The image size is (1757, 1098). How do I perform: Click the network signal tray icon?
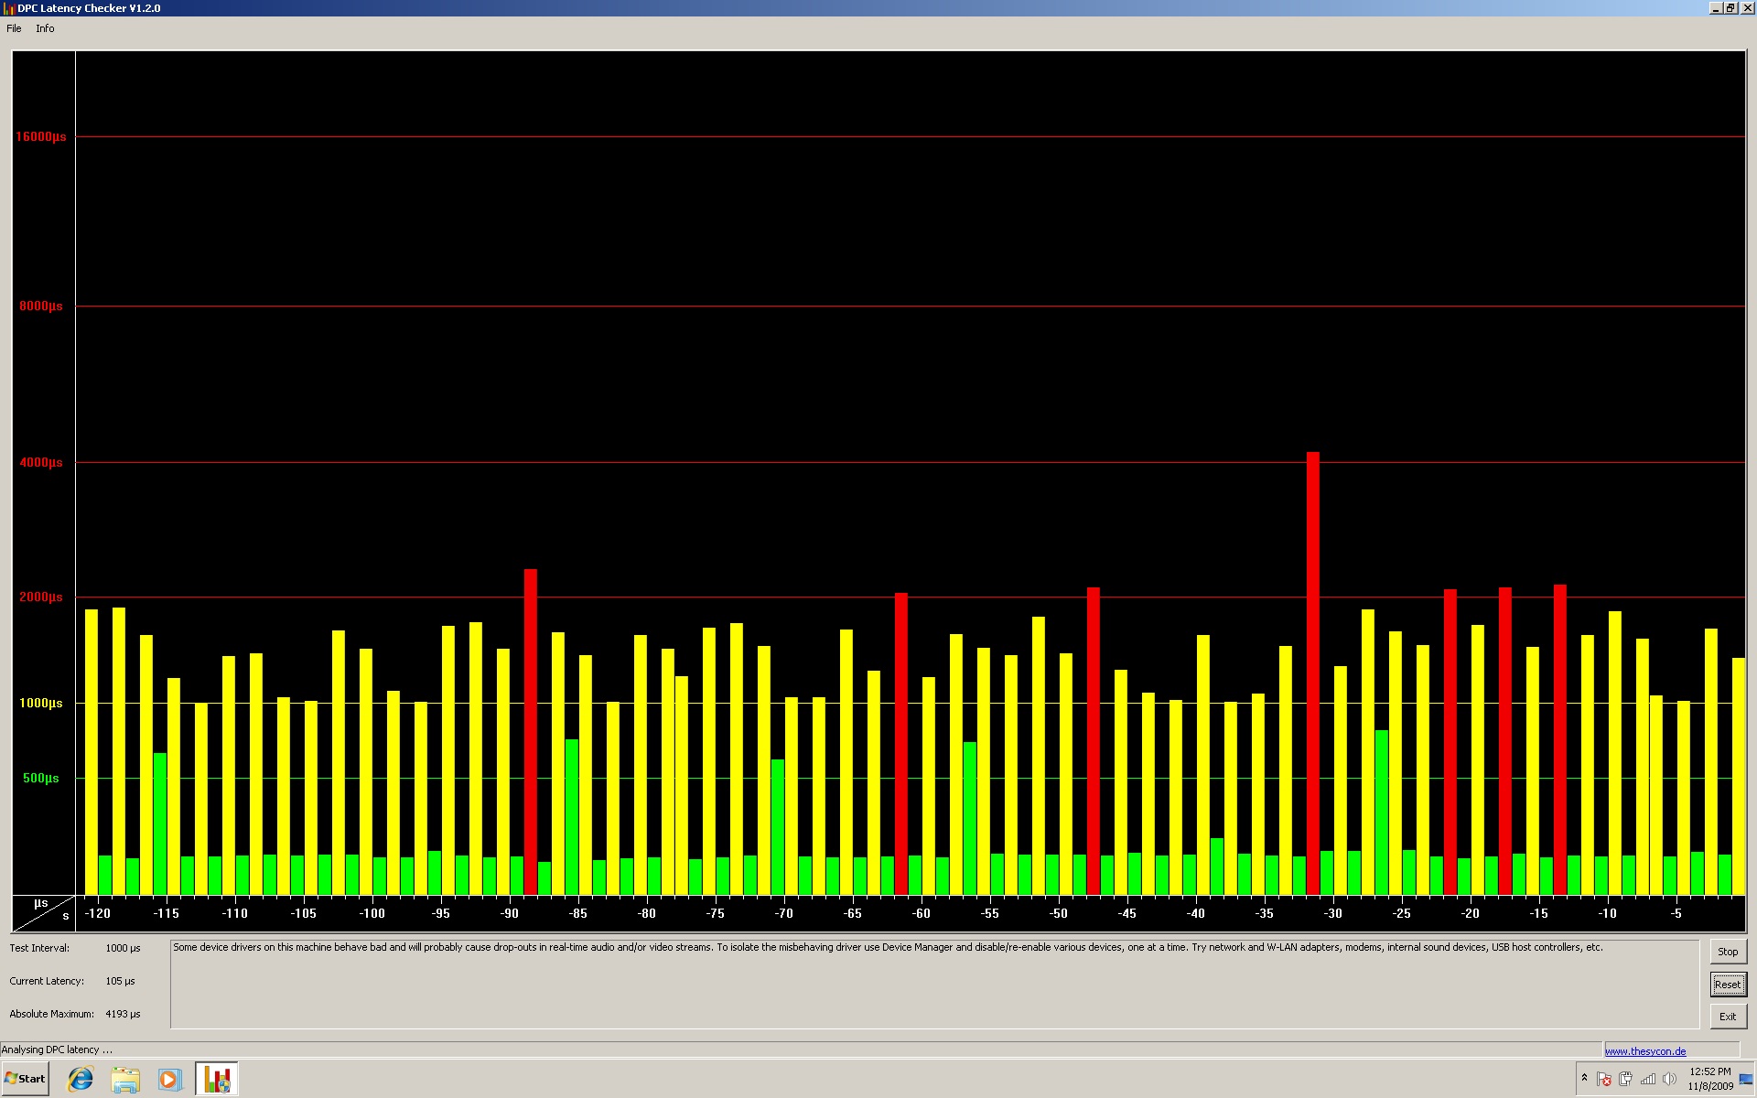[x=1648, y=1080]
